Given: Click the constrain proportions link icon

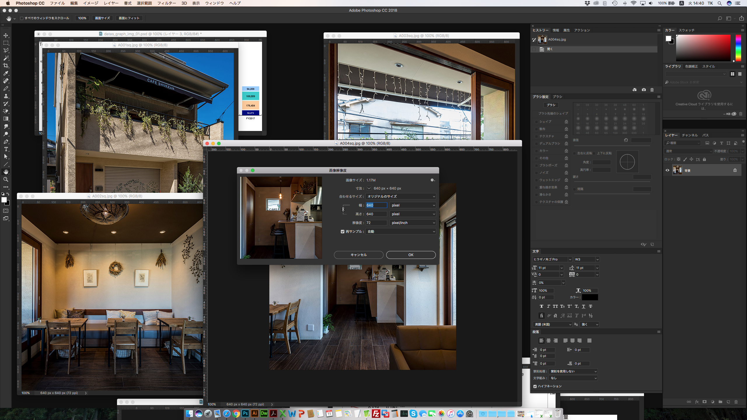Looking at the screenshot, I should pos(343,209).
